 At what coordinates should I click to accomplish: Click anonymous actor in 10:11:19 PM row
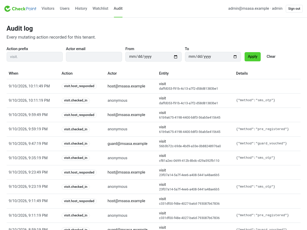117,100
